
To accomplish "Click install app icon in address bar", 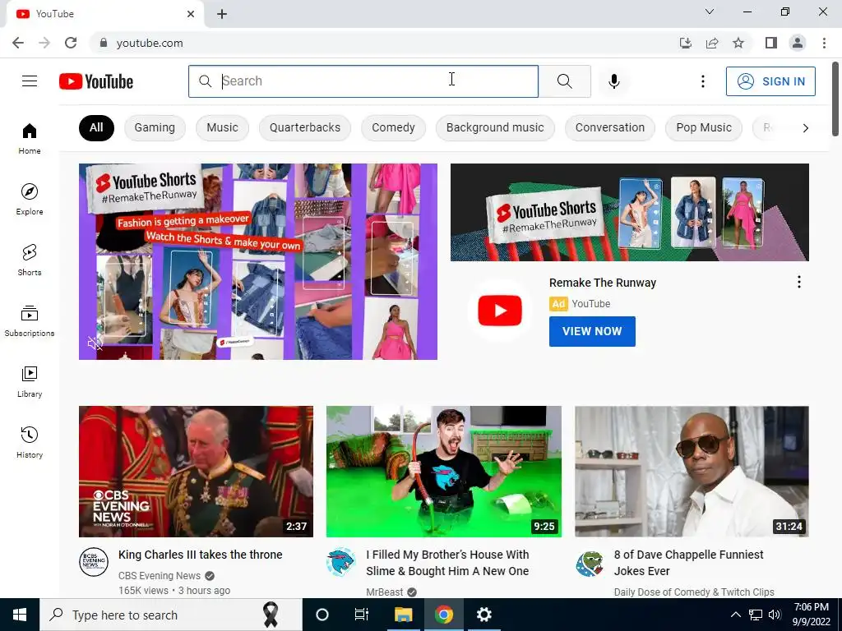I will (x=686, y=43).
